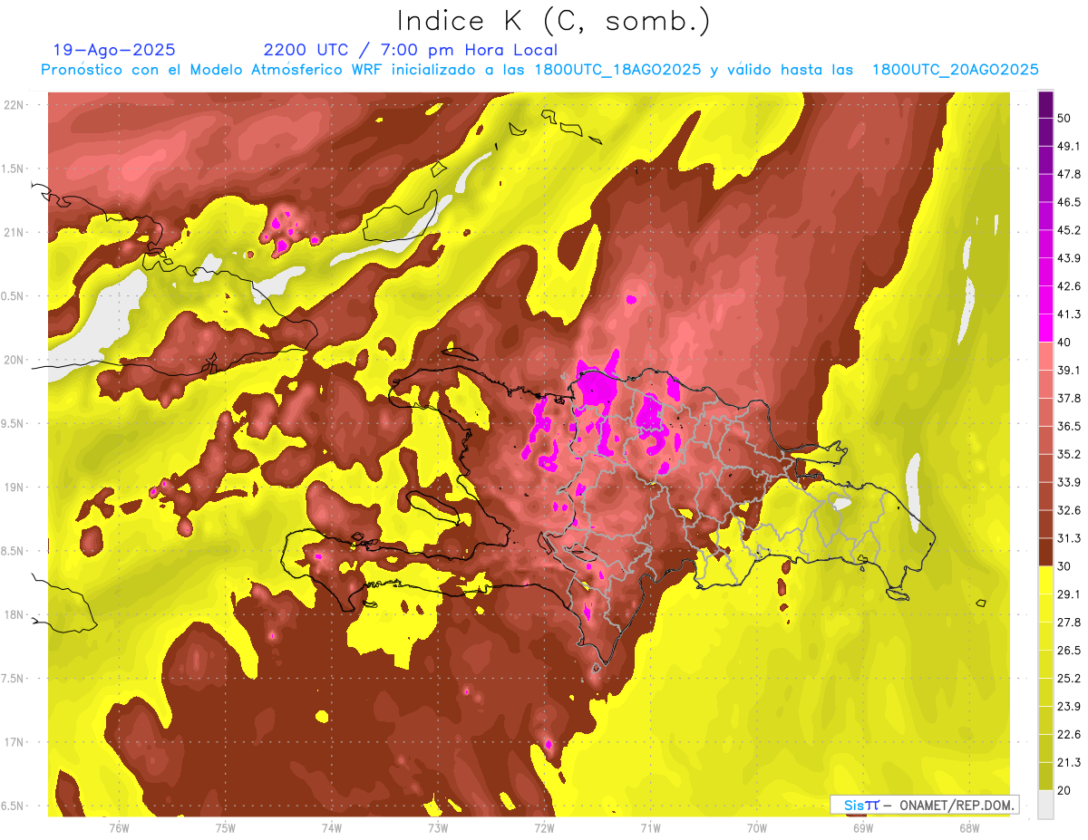The width and height of the screenshot is (1088, 840).
Task: Click the legend value '37.8'
Action: click(x=1068, y=398)
